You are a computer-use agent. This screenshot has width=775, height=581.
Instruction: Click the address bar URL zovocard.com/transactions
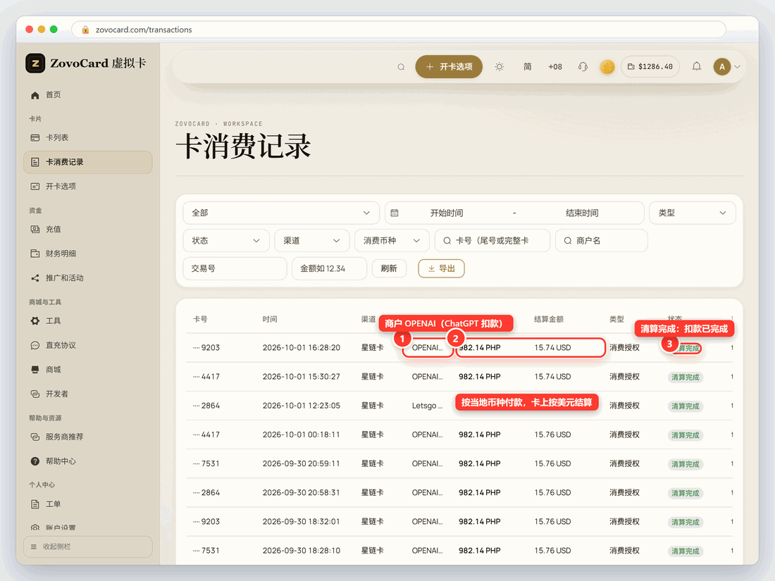click(x=144, y=30)
